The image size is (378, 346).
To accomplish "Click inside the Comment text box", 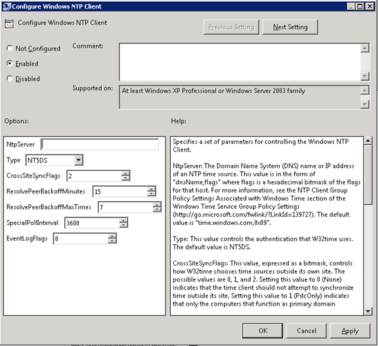I will [x=240, y=62].
